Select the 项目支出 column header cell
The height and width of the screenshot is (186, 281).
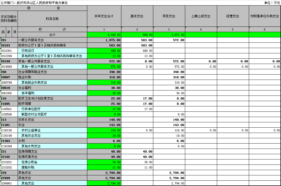coord(169,16)
